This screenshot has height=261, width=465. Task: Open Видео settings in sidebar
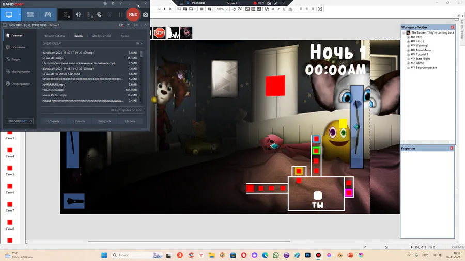point(13,59)
